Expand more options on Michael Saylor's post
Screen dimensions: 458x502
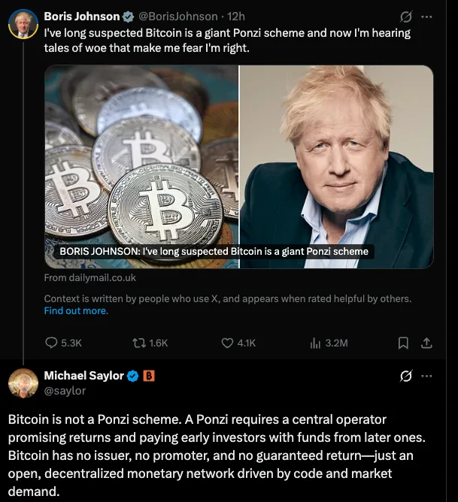pos(427,376)
